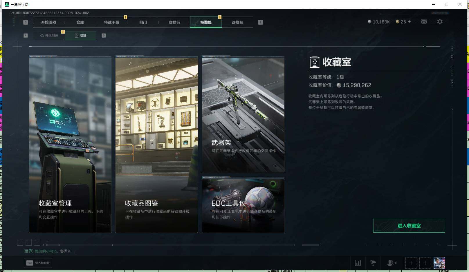Click the 收藏室等级: 1级 text
The image size is (469, 272).
click(326, 77)
